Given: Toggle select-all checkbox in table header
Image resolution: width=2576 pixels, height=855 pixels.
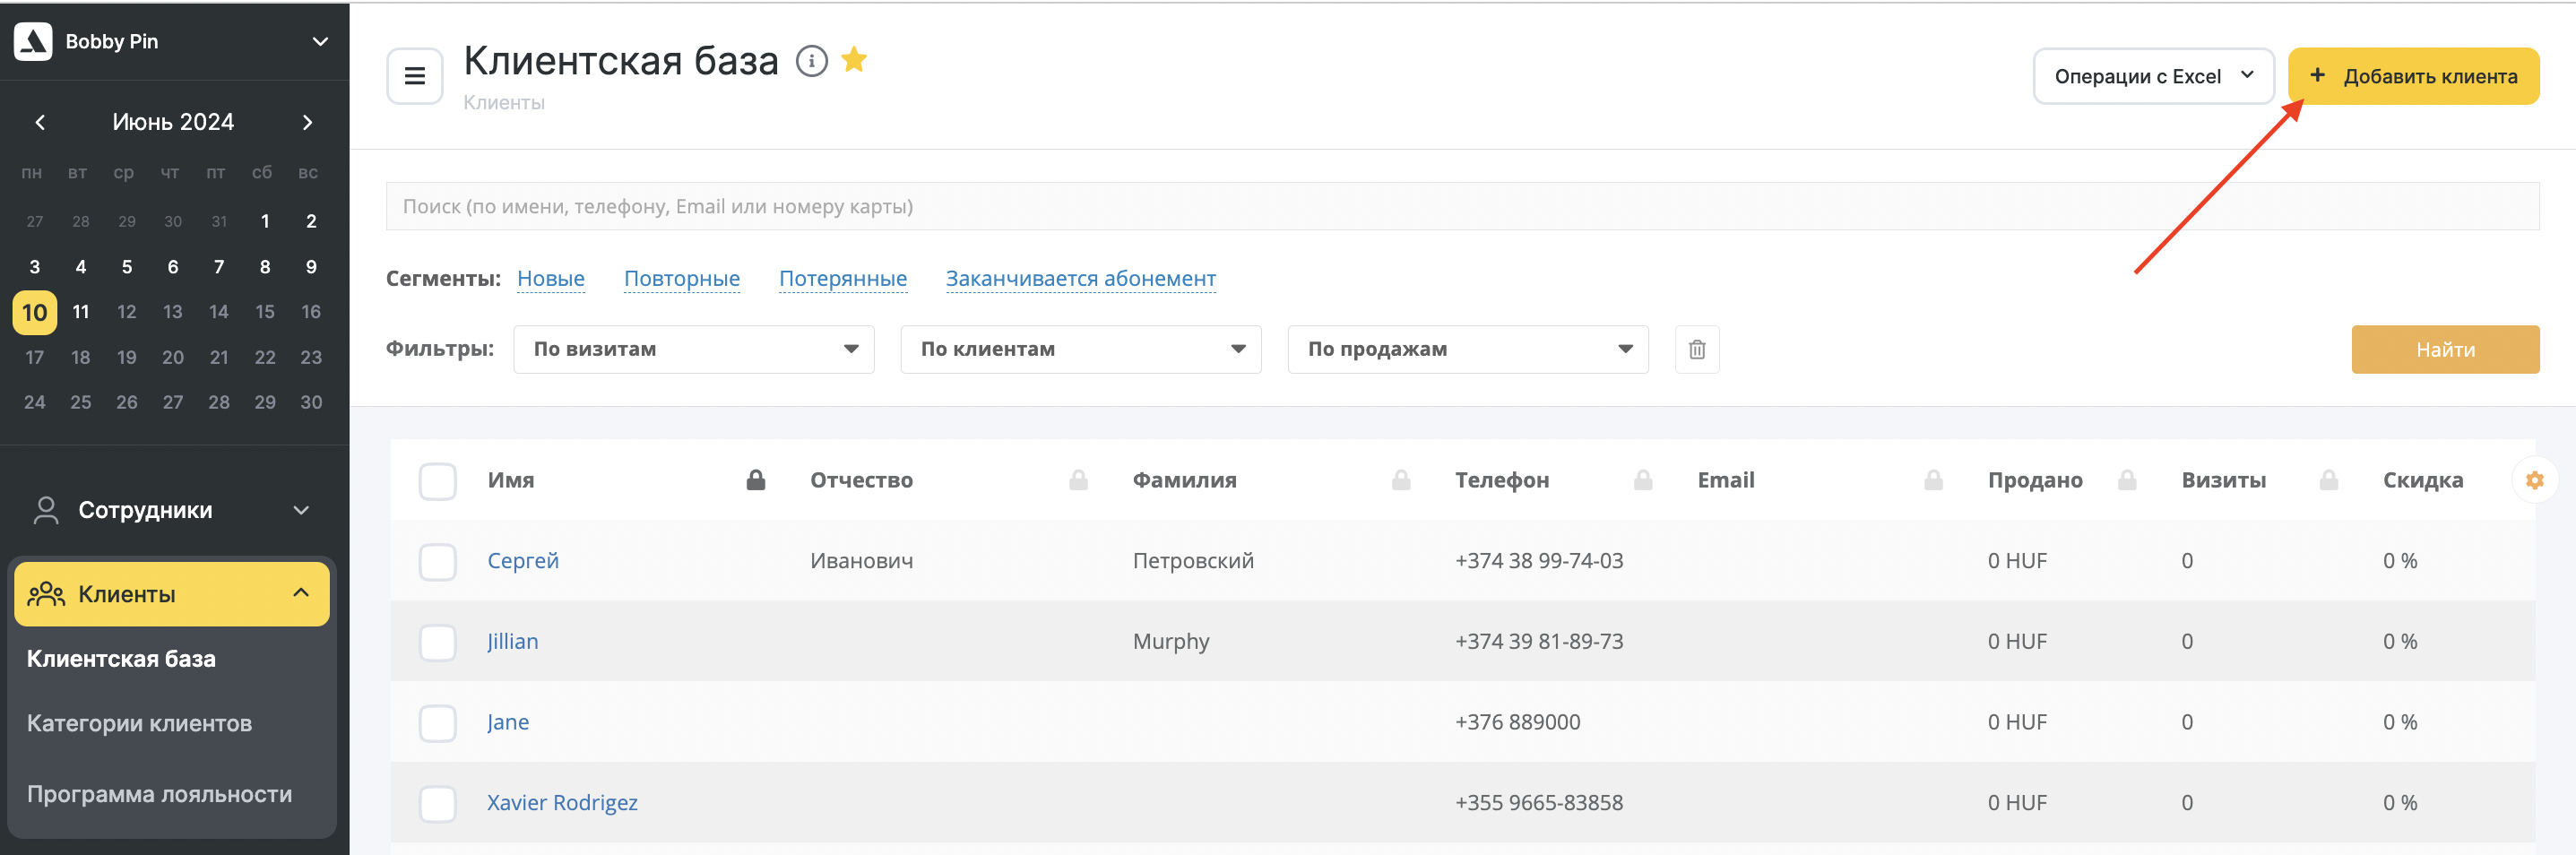Looking at the screenshot, I should tap(437, 481).
